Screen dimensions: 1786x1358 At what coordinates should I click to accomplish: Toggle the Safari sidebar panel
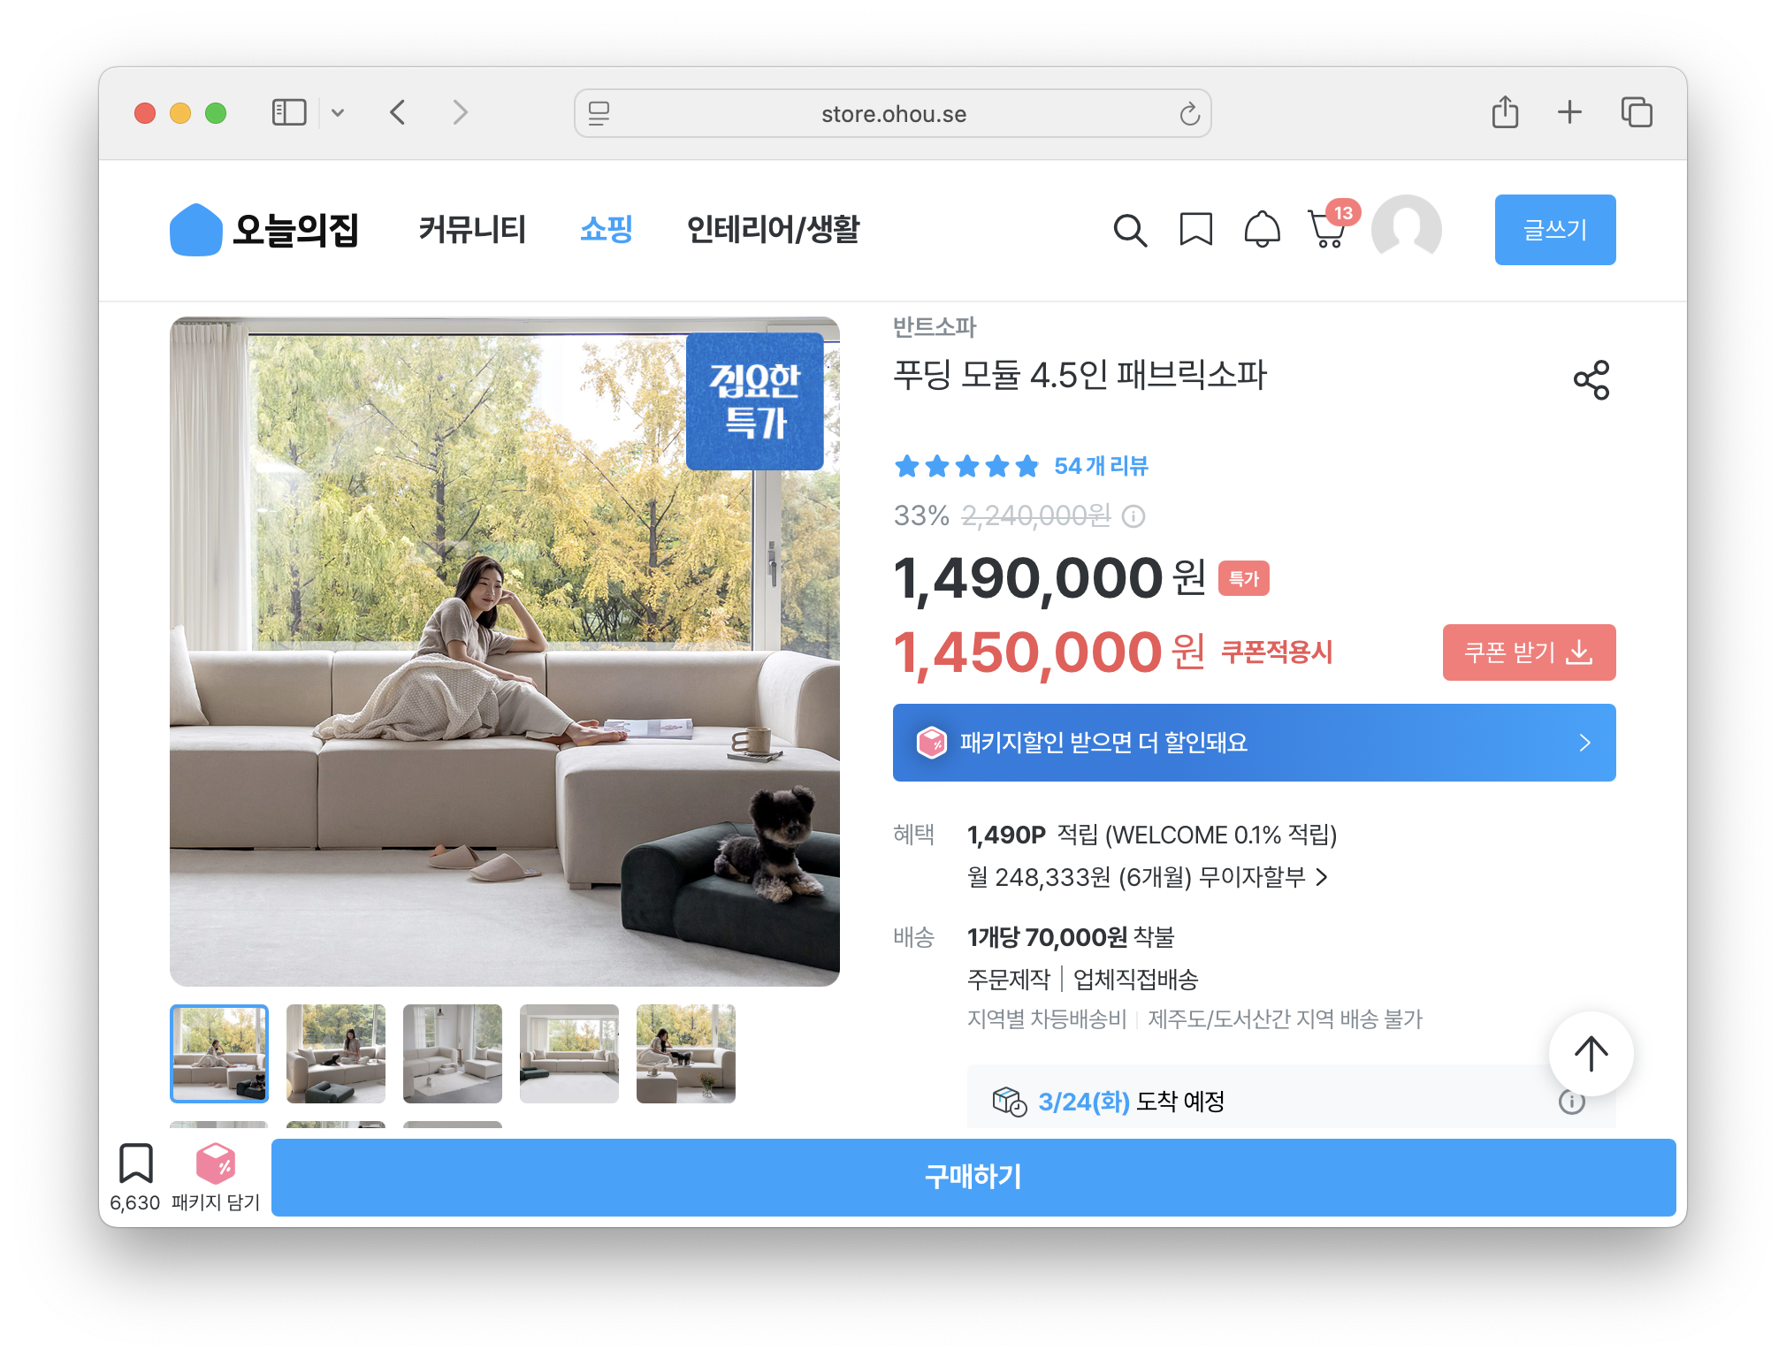point(288,112)
